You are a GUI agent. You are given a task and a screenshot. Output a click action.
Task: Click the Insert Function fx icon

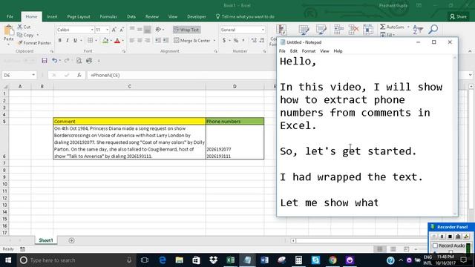click(79, 75)
